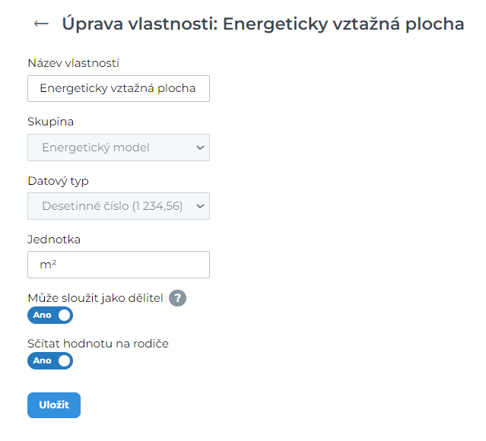Go back using the left arrow

point(41,24)
